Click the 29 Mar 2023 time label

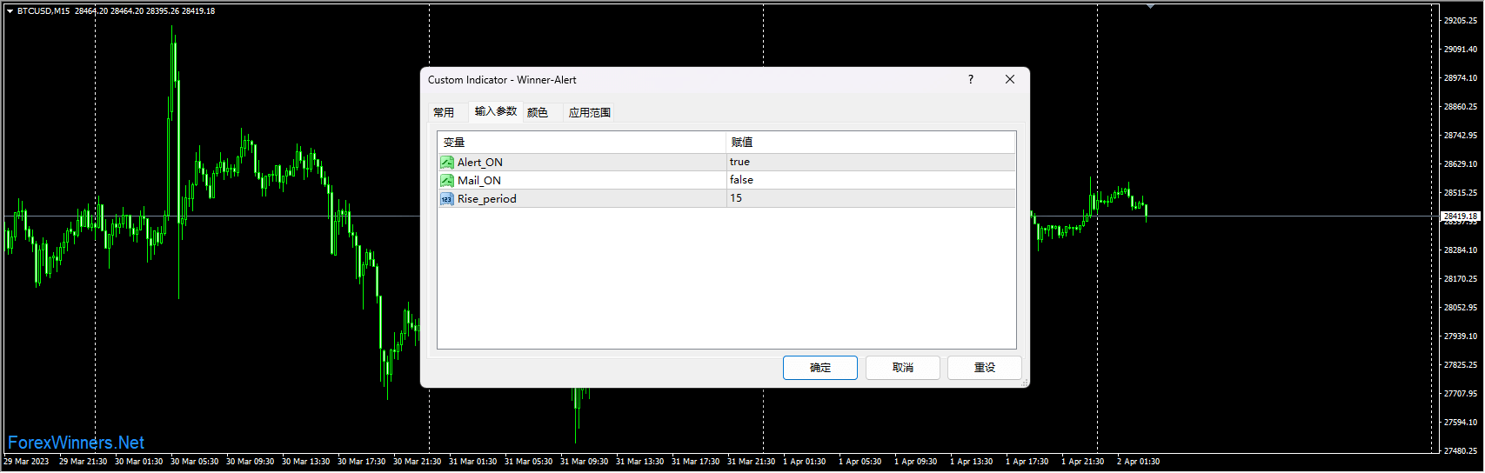coord(27,462)
